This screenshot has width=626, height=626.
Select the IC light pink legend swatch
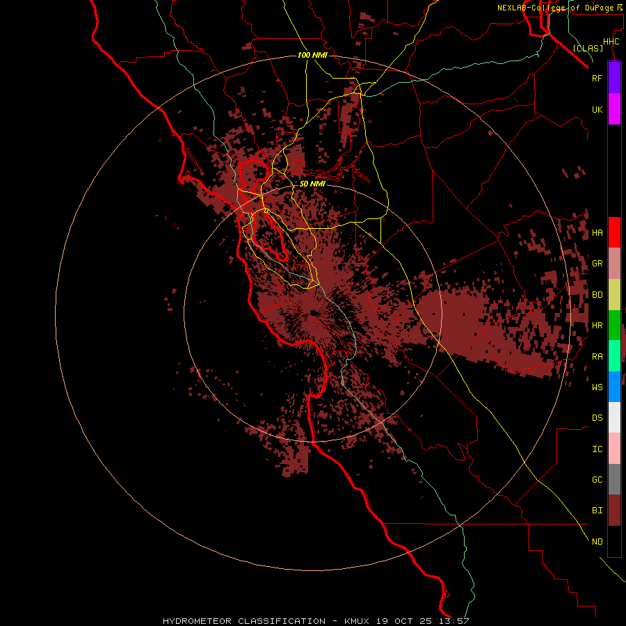coord(614,449)
